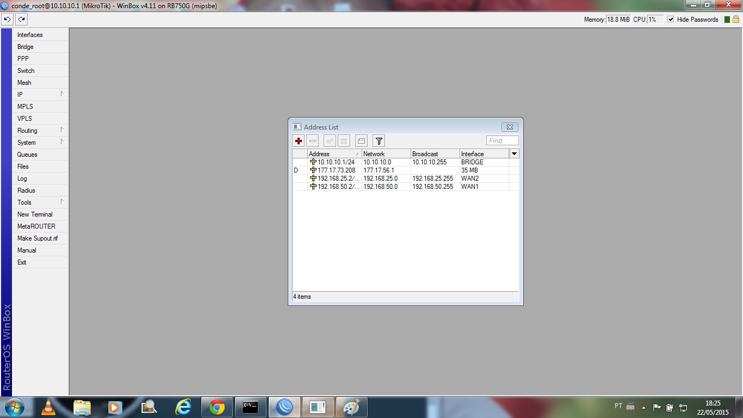Sort by the Address column header

335,154
